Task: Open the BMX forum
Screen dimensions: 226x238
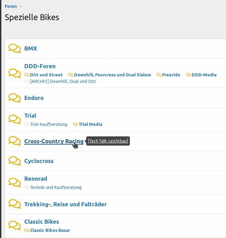Action: pos(31,48)
